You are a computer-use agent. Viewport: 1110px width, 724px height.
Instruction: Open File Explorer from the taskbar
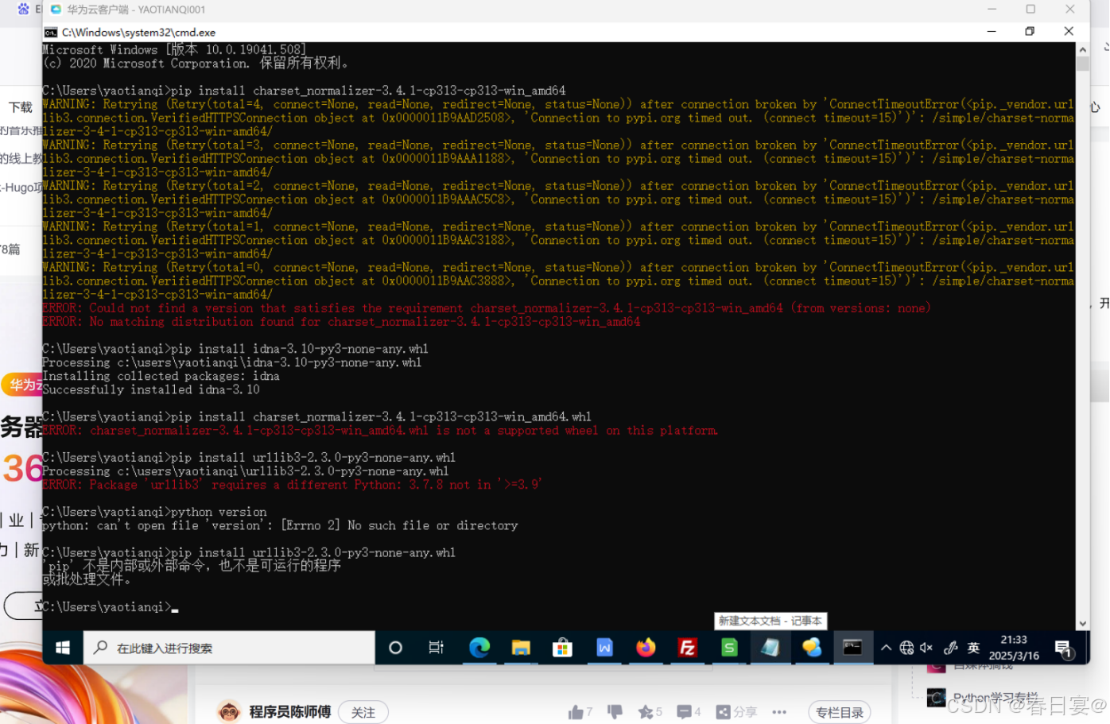(x=522, y=648)
